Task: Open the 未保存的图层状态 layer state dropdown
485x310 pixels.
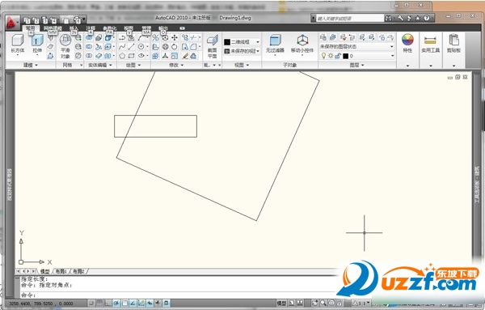Action: (x=356, y=46)
